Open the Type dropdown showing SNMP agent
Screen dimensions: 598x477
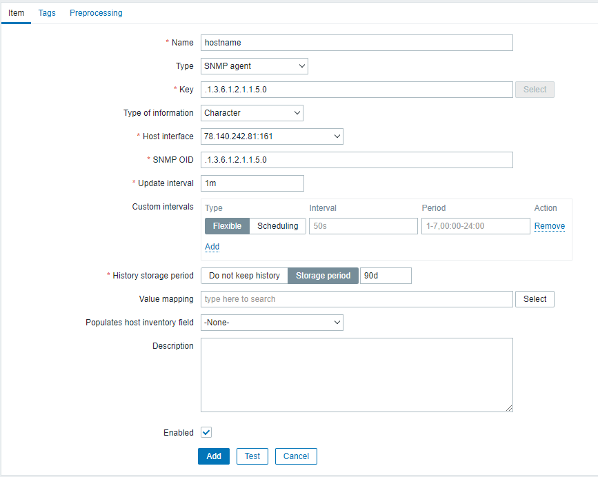pos(254,66)
